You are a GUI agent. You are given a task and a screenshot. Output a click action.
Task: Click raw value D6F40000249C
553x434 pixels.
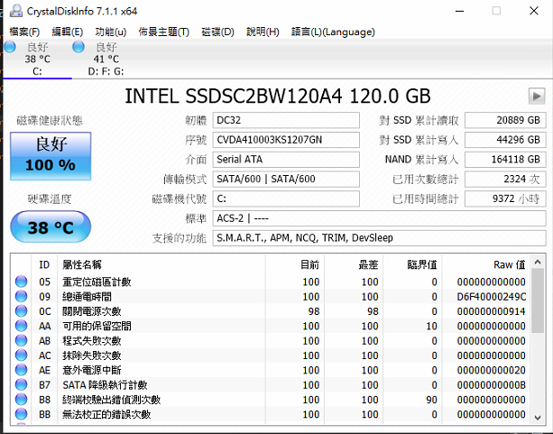[x=492, y=296]
